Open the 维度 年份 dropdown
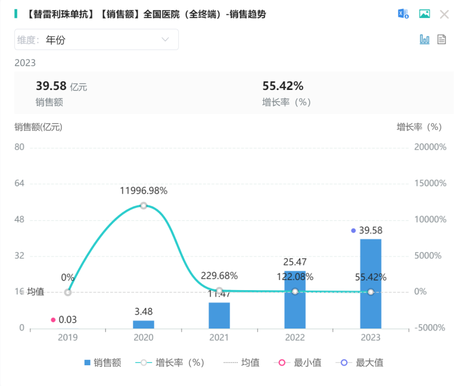Viewport: 461px width, 386px height. [96, 39]
